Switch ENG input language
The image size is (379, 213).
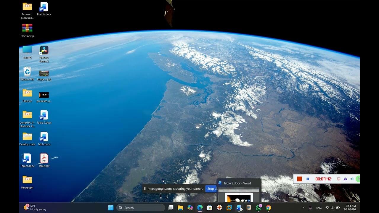pyautogui.click(x=319, y=208)
